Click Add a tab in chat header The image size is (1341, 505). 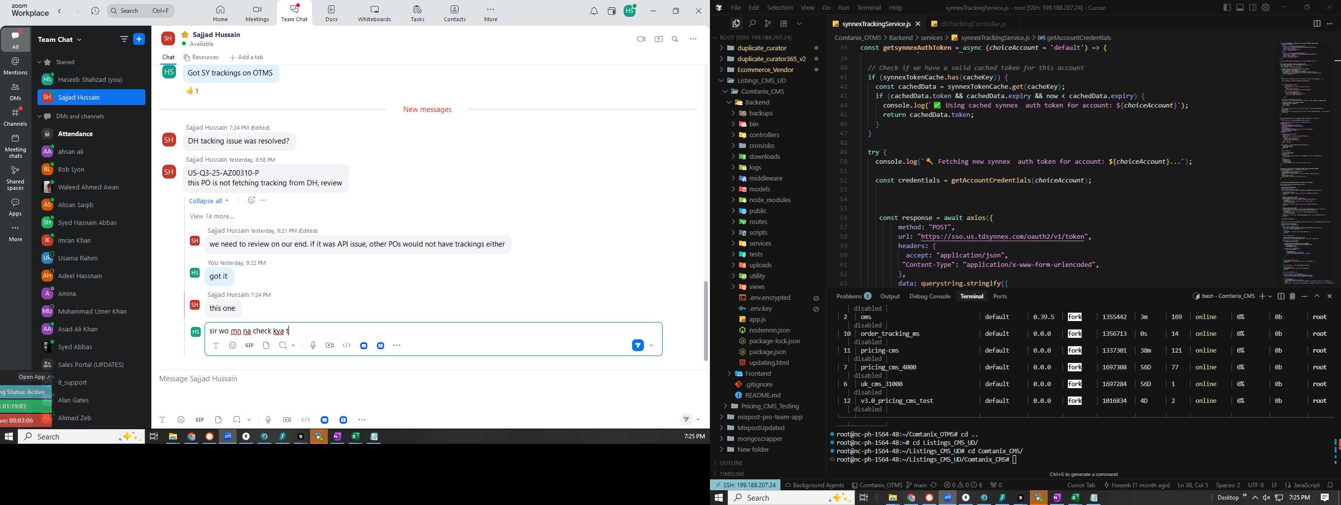pyautogui.click(x=247, y=57)
